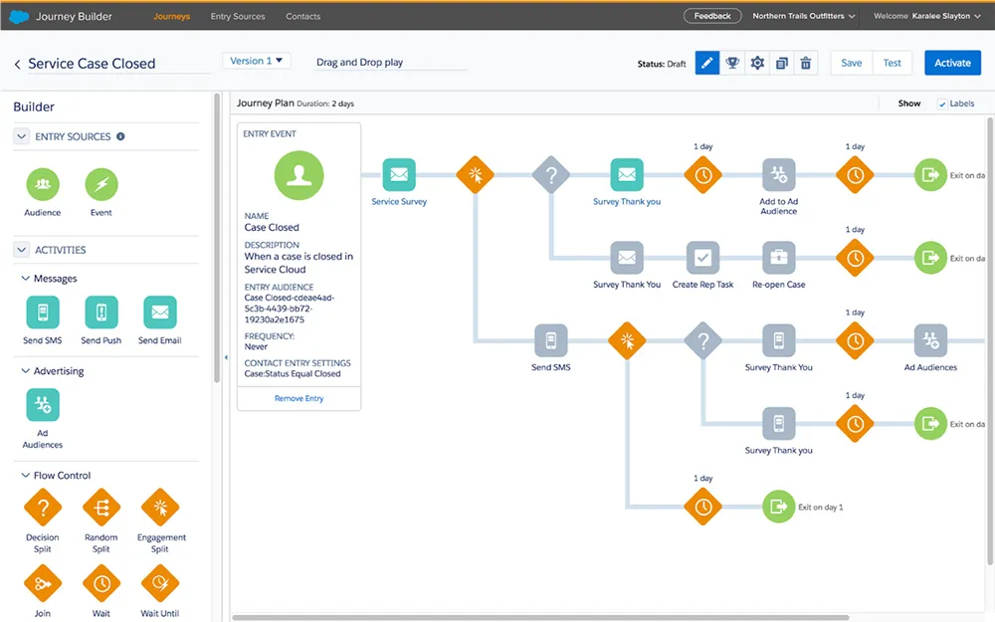Select the engagement split node after Service Survey
995x622 pixels.
click(476, 174)
